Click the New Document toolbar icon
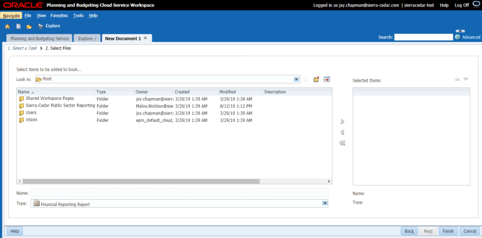 click(x=18, y=26)
